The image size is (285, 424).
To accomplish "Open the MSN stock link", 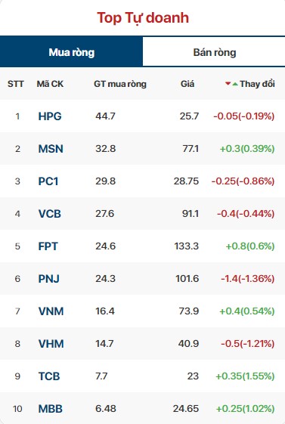I will [x=51, y=149].
